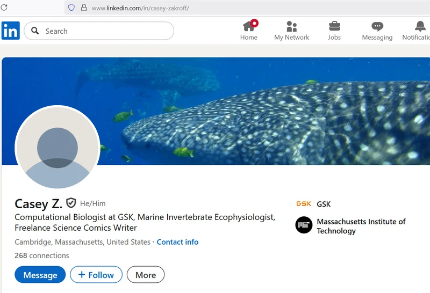430x293 pixels.
Task: Open the Contact info link
Action: 177,242
